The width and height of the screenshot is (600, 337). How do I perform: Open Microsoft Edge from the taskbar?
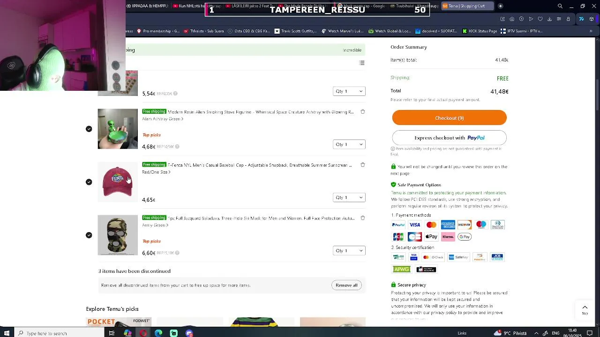point(158,333)
